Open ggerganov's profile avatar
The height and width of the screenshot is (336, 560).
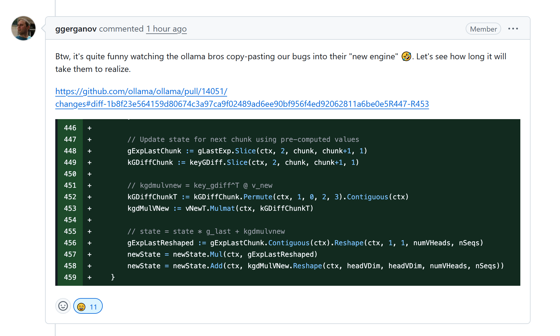(23, 28)
